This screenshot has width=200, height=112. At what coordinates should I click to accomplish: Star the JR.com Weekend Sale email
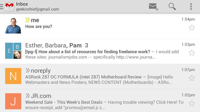click(192, 103)
